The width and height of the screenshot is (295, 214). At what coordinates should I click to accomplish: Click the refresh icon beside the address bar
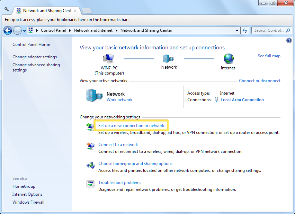coord(245,30)
